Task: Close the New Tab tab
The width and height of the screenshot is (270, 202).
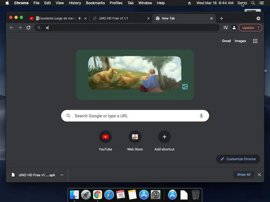Action: [211, 18]
